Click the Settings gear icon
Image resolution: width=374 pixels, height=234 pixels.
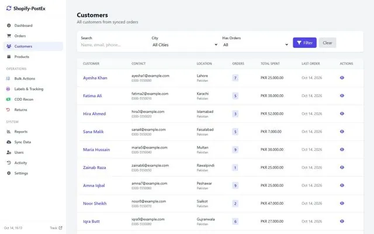click(x=9, y=173)
